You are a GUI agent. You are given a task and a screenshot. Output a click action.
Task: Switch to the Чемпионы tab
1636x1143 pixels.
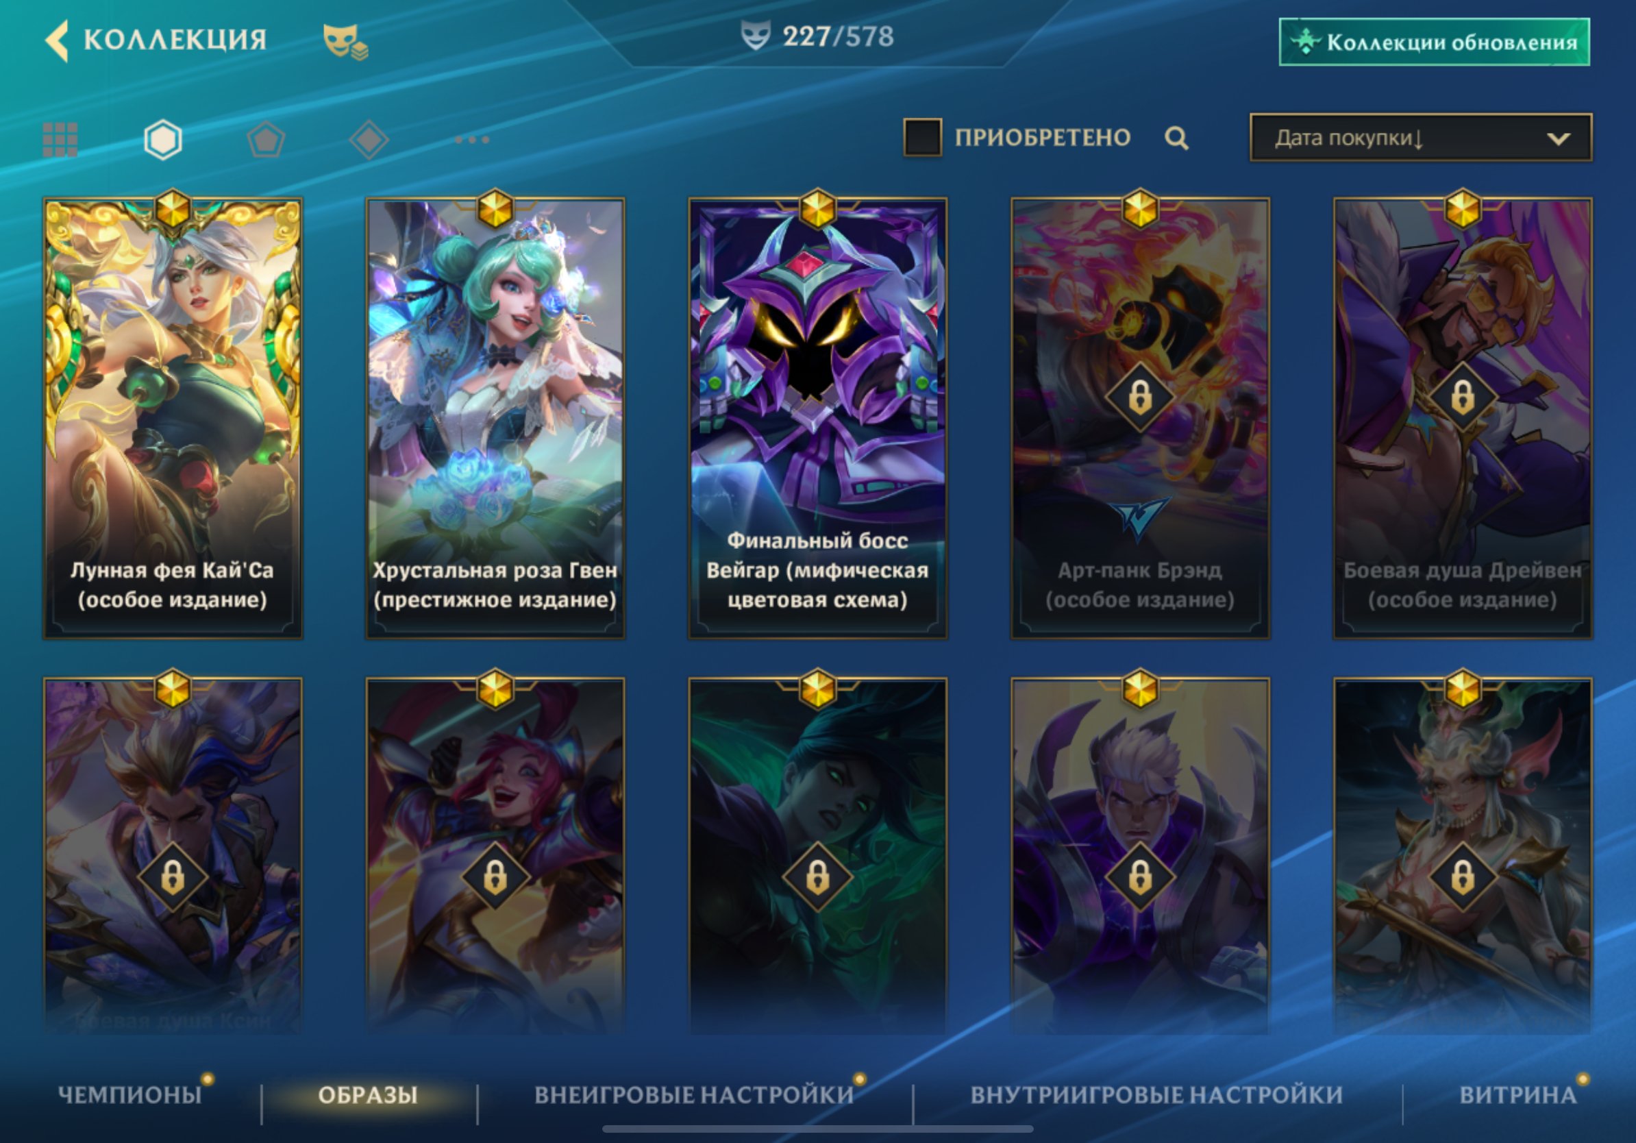(129, 1094)
